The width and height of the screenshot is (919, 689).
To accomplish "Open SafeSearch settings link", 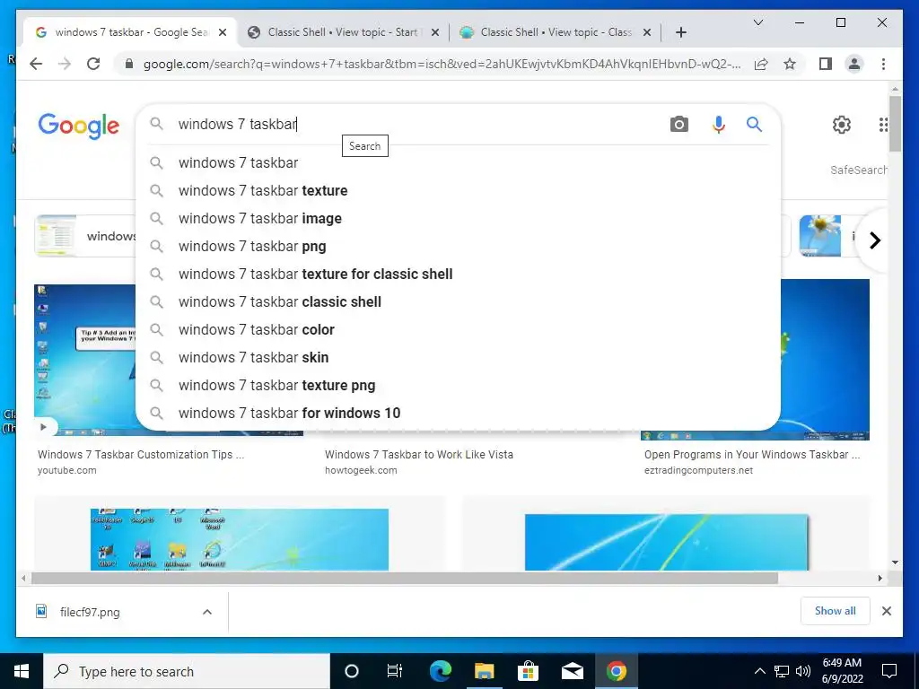I will pyautogui.click(x=858, y=170).
